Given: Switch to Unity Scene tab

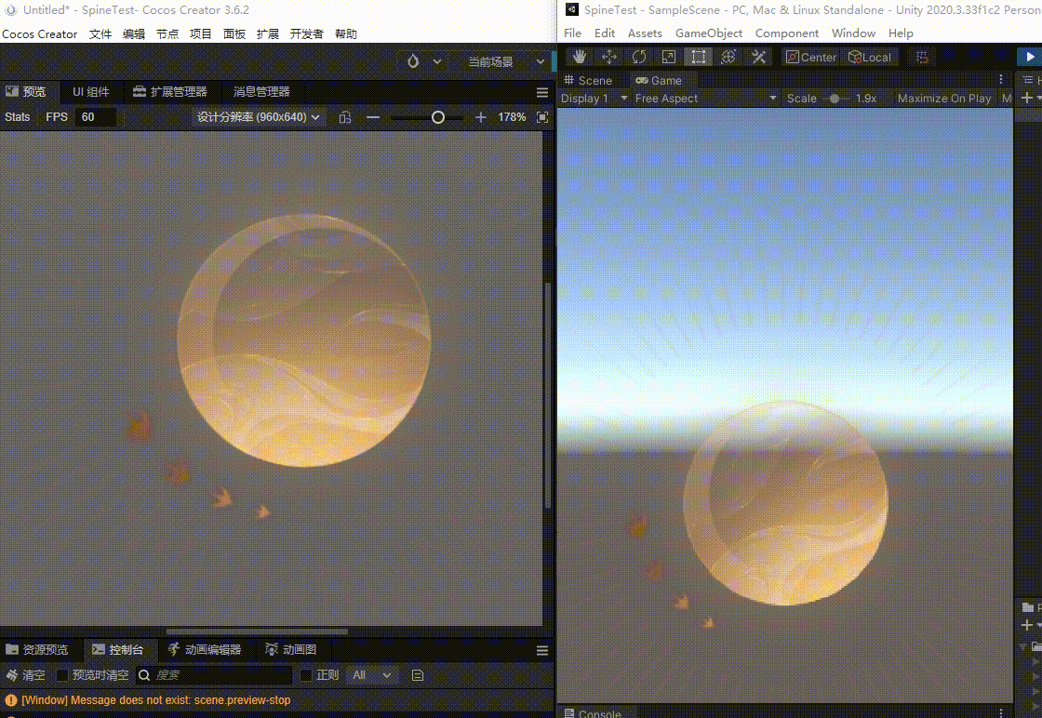Looking at the screenshot, I should point(588,80).
